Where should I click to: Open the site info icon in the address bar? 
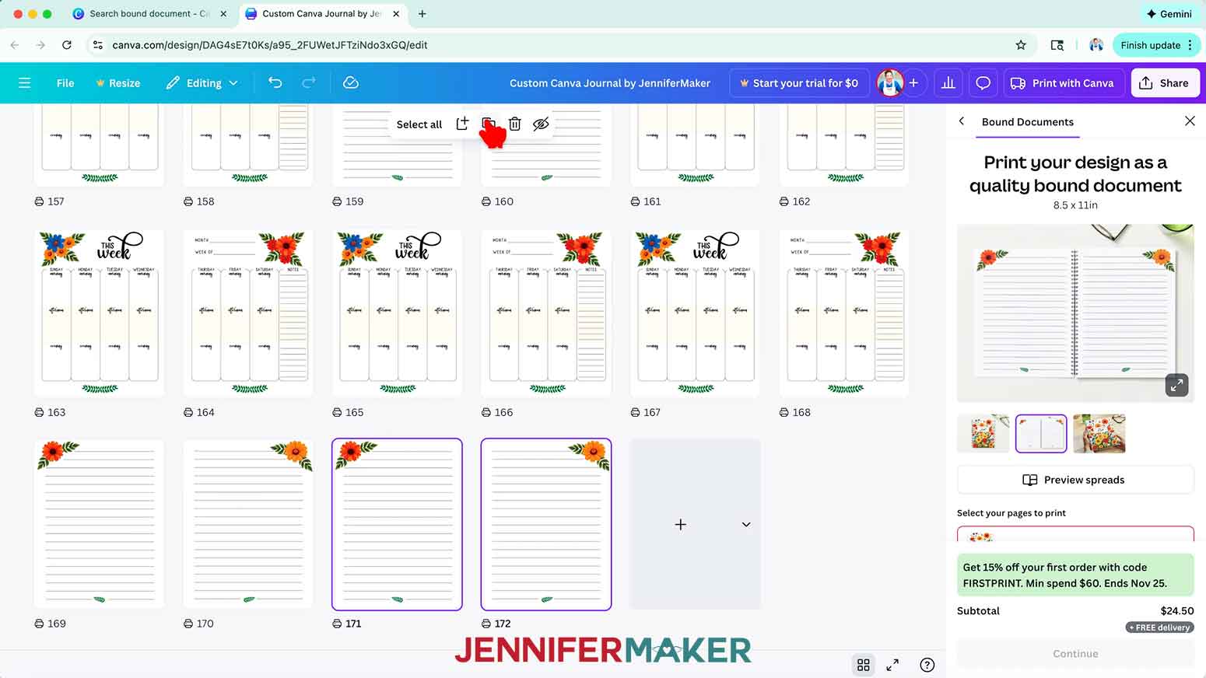point(98,45)
